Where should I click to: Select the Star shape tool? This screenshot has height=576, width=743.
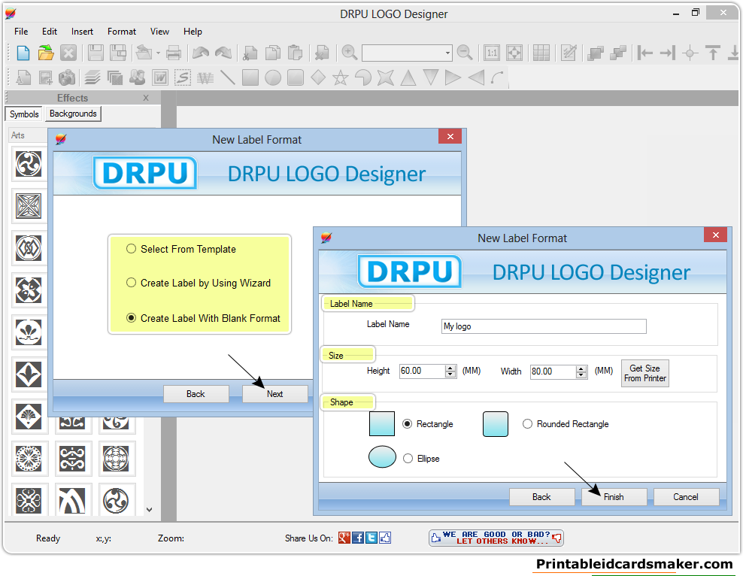340,77
